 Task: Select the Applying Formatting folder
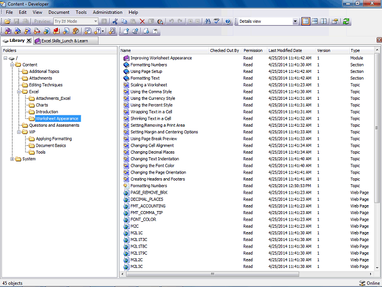click(54, 139)
